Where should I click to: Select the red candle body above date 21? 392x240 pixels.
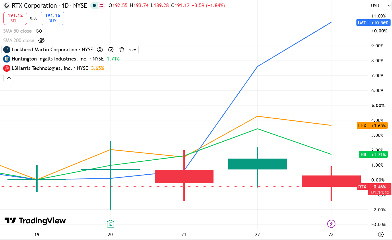point(184,176)
